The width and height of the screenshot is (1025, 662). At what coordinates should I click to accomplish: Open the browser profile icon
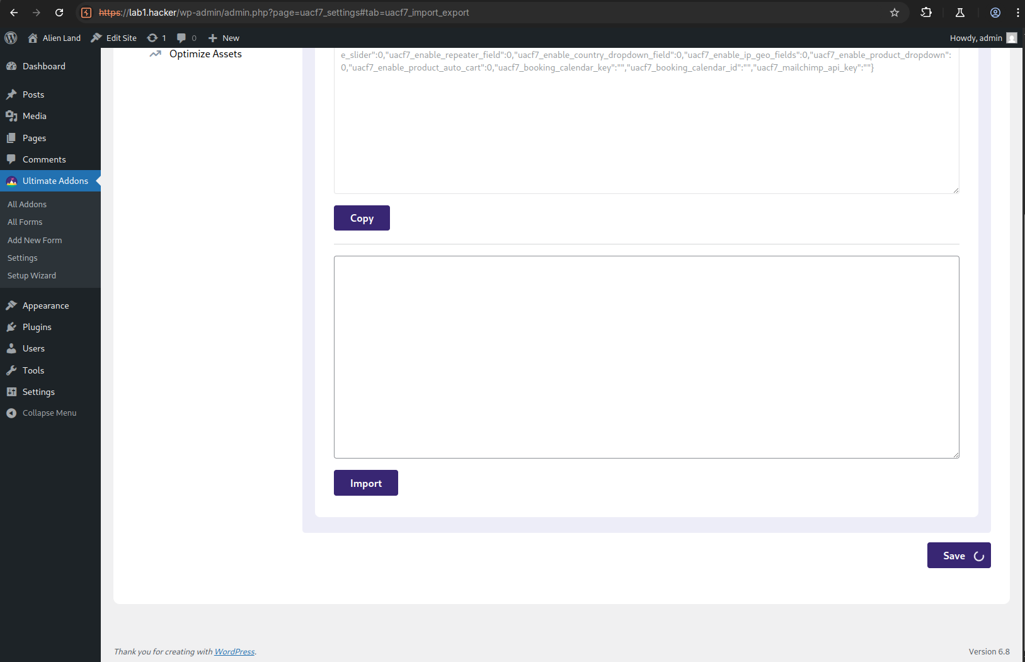point(995,13)
